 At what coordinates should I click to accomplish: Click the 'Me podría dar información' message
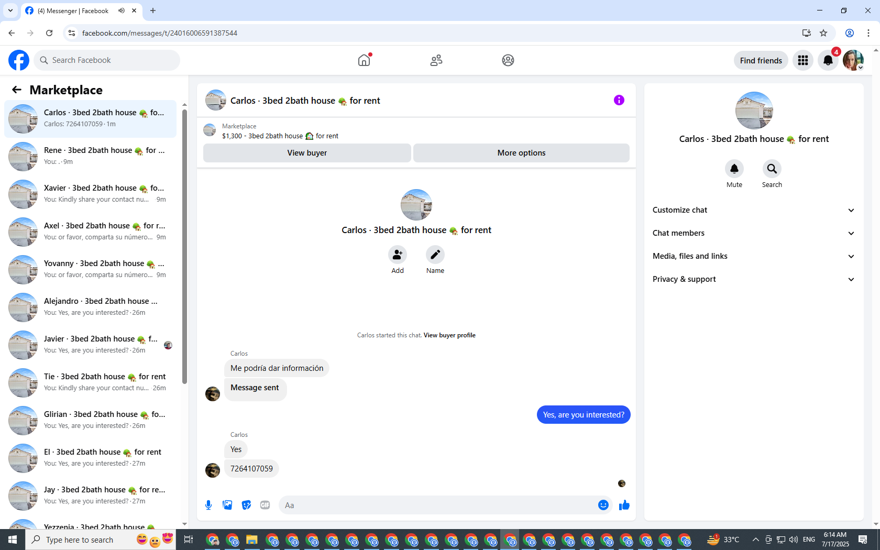277,368
